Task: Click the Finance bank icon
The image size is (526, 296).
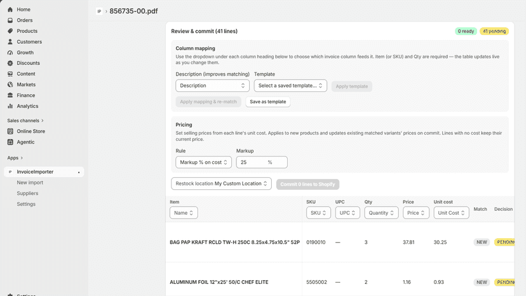Action: coord(10,95)
